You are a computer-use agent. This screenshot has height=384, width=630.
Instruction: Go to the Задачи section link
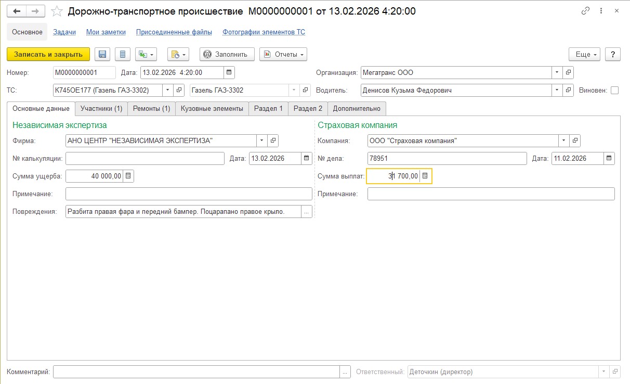point(64,32)
